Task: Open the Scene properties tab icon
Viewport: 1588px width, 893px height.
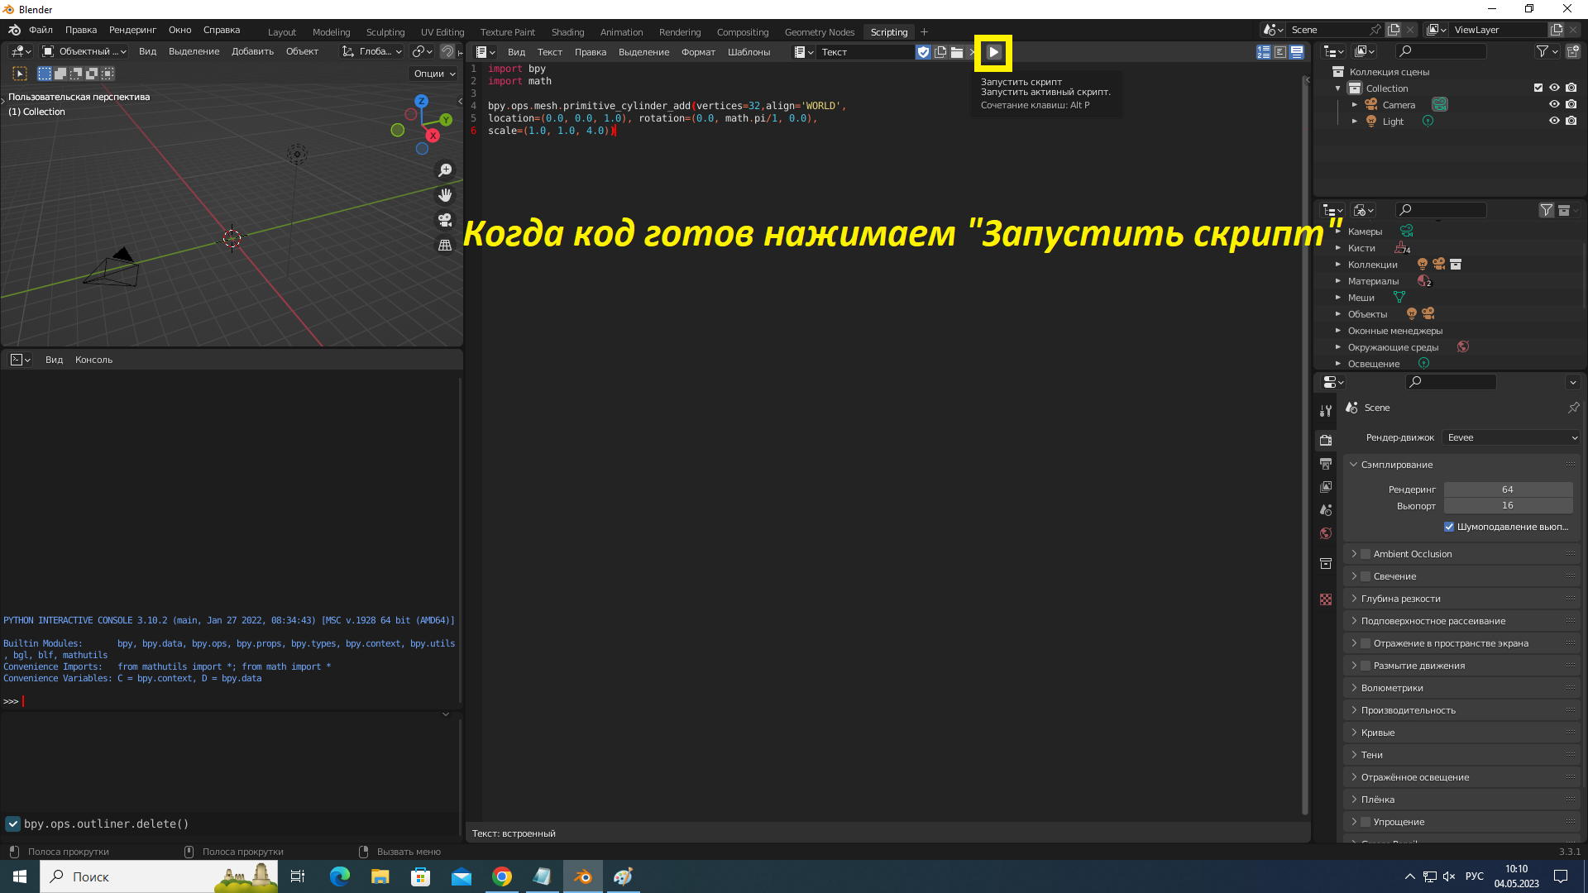Action: click(x=1326, y=510)
